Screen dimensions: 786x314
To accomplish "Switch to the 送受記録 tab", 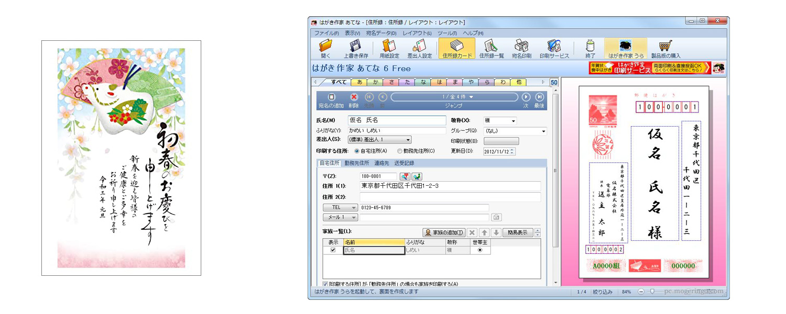I will [x=404, y=163].
